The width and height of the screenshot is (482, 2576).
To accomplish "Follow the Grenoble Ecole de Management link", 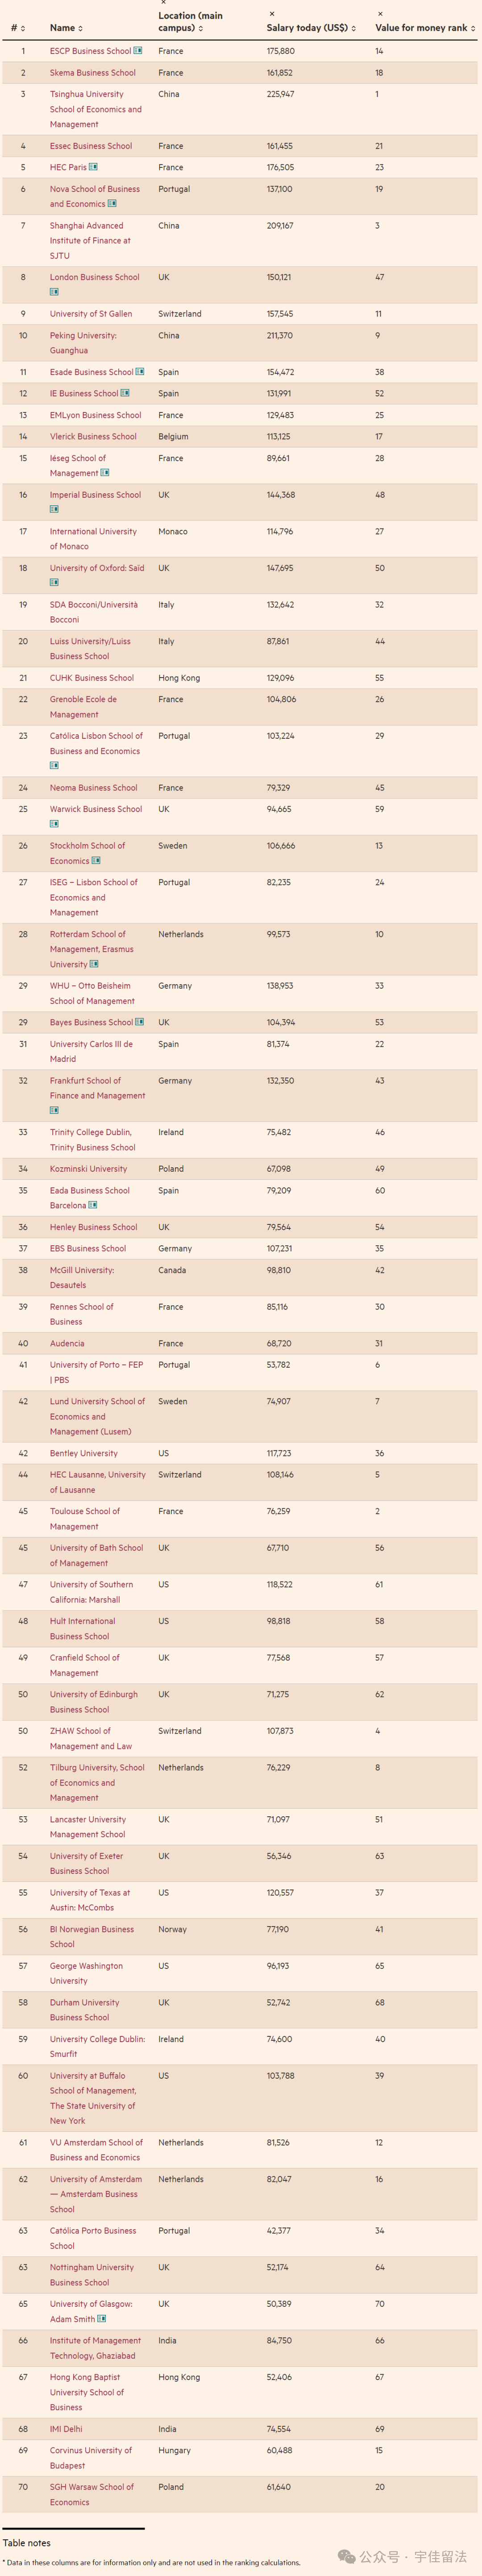I will 83,707.
